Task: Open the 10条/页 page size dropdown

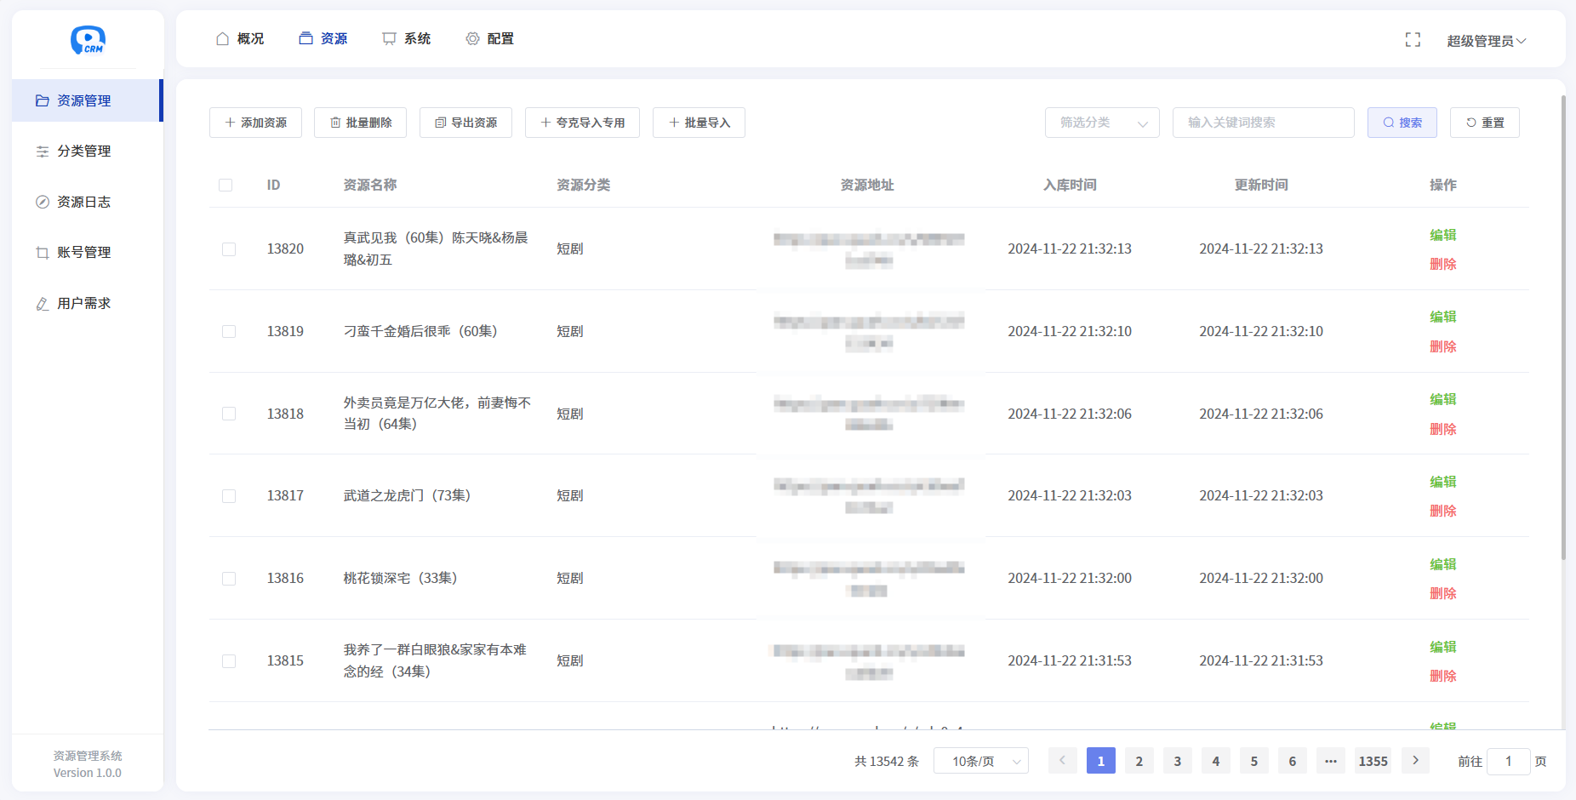Action: [x=981, y=761]
